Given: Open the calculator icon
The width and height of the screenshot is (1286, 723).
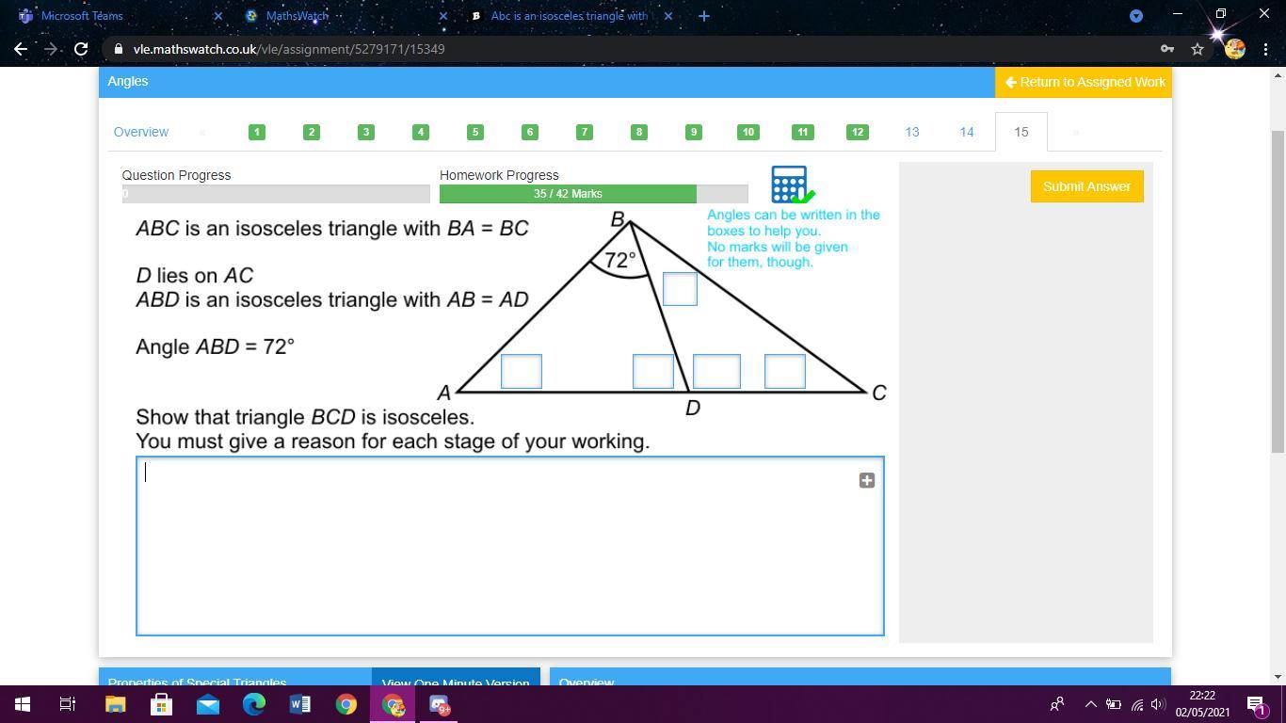Looking at the screenshot, I should 791,185.
